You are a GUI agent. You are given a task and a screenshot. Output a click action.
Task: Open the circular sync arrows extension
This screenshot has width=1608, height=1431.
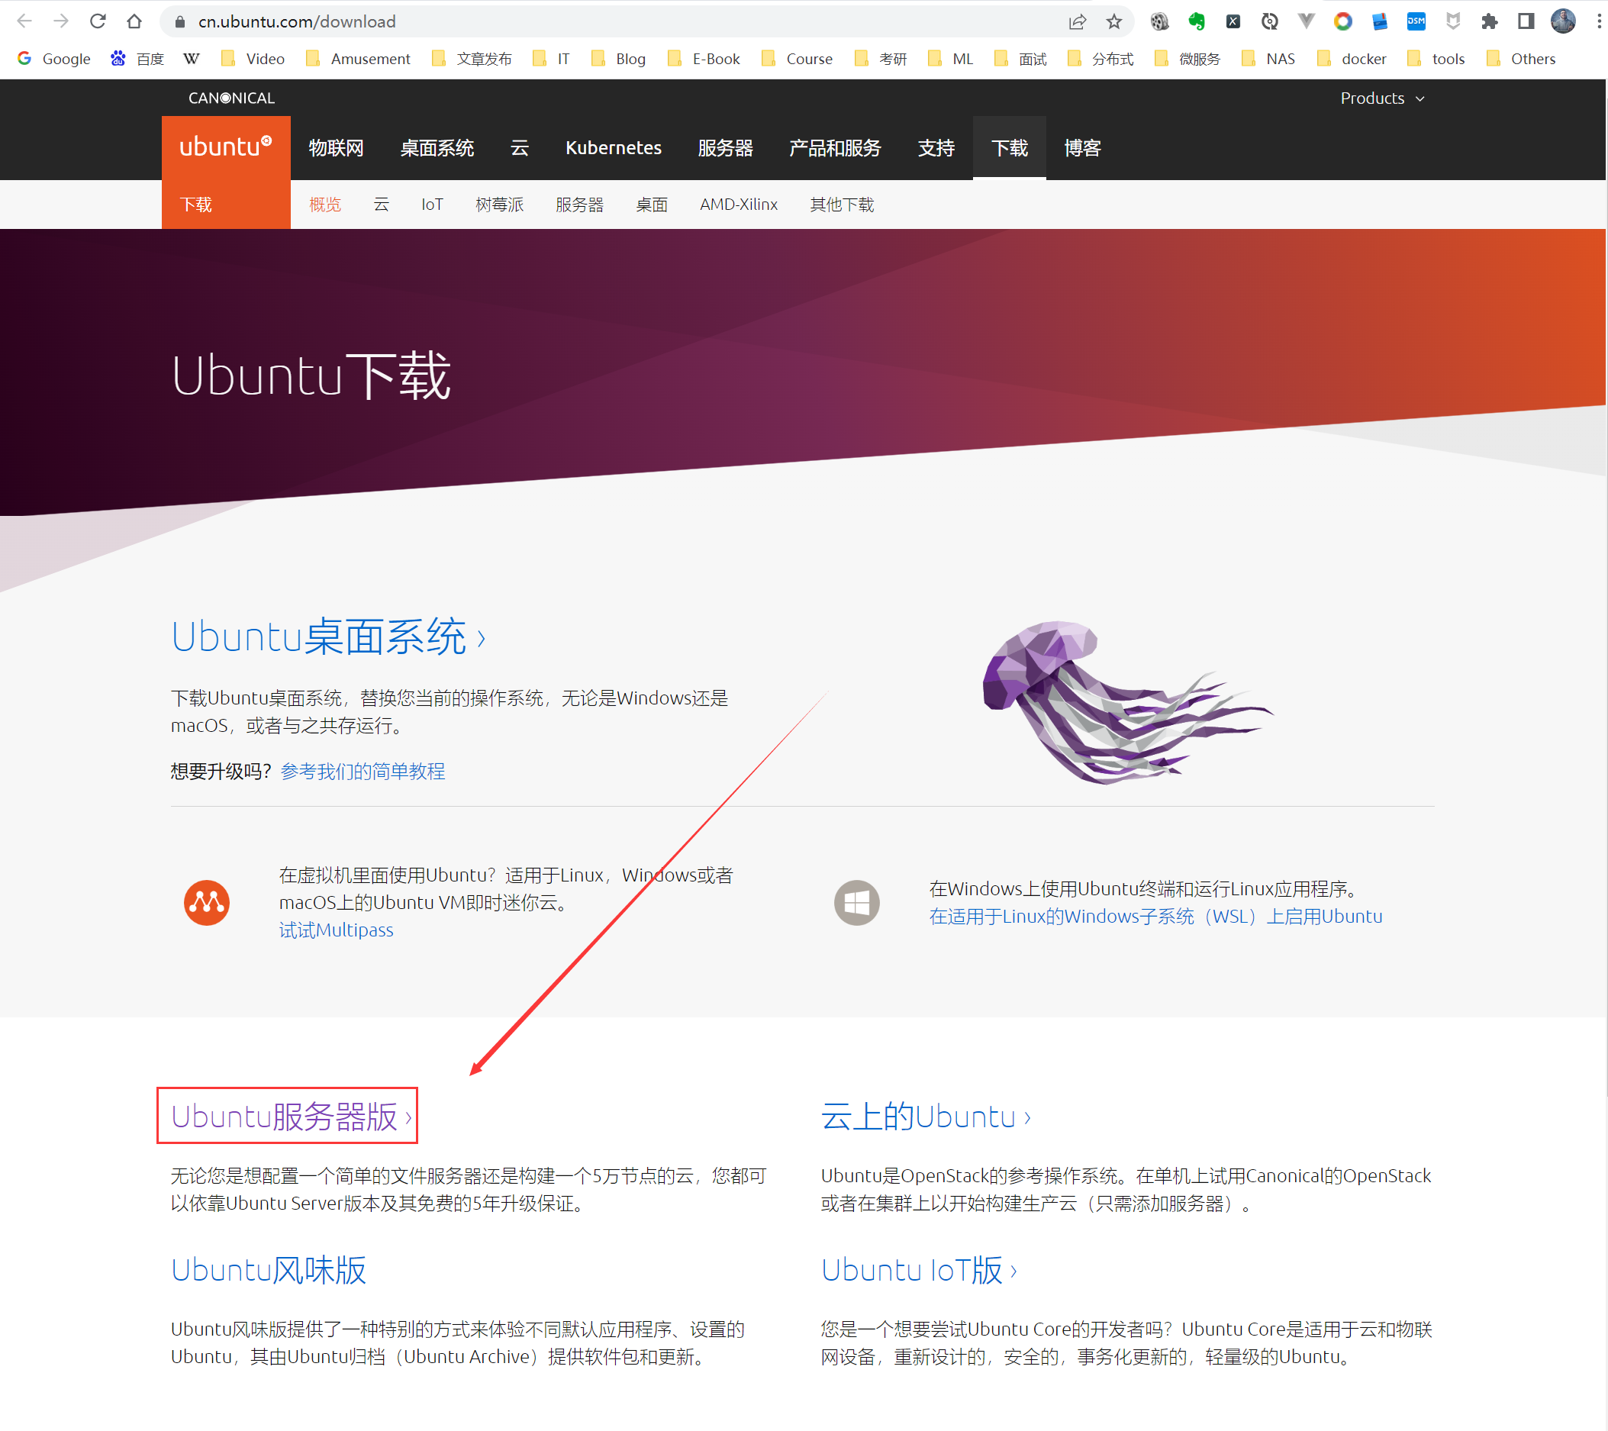pos(1270,22)
